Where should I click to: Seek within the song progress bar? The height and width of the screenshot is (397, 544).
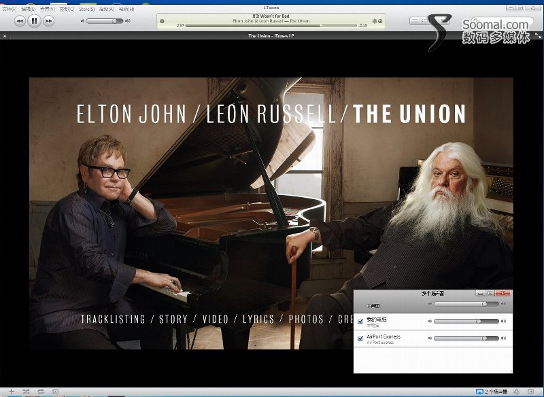271,25
